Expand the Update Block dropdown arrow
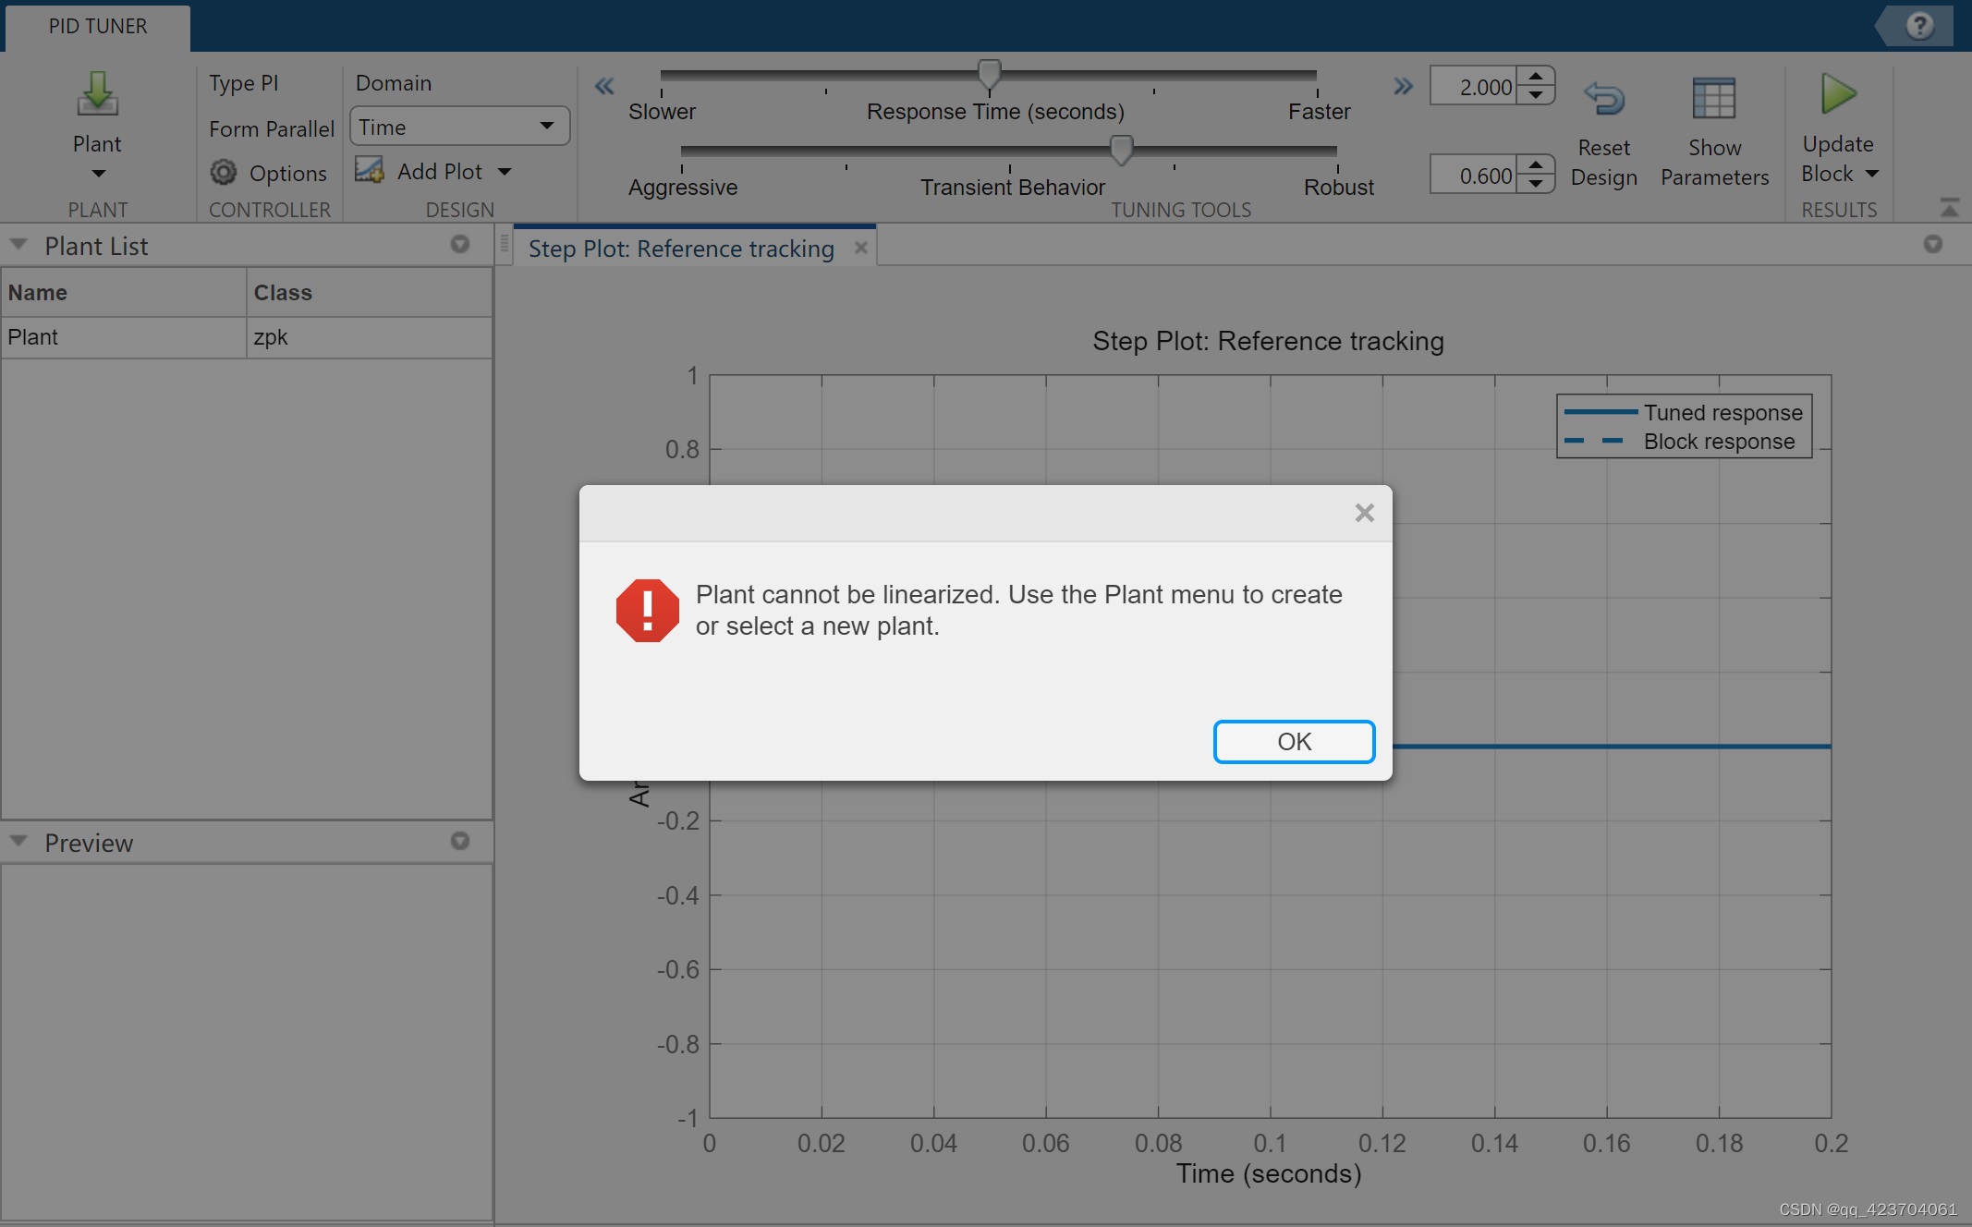The image size is (1972, 1227). (1872, 174)
